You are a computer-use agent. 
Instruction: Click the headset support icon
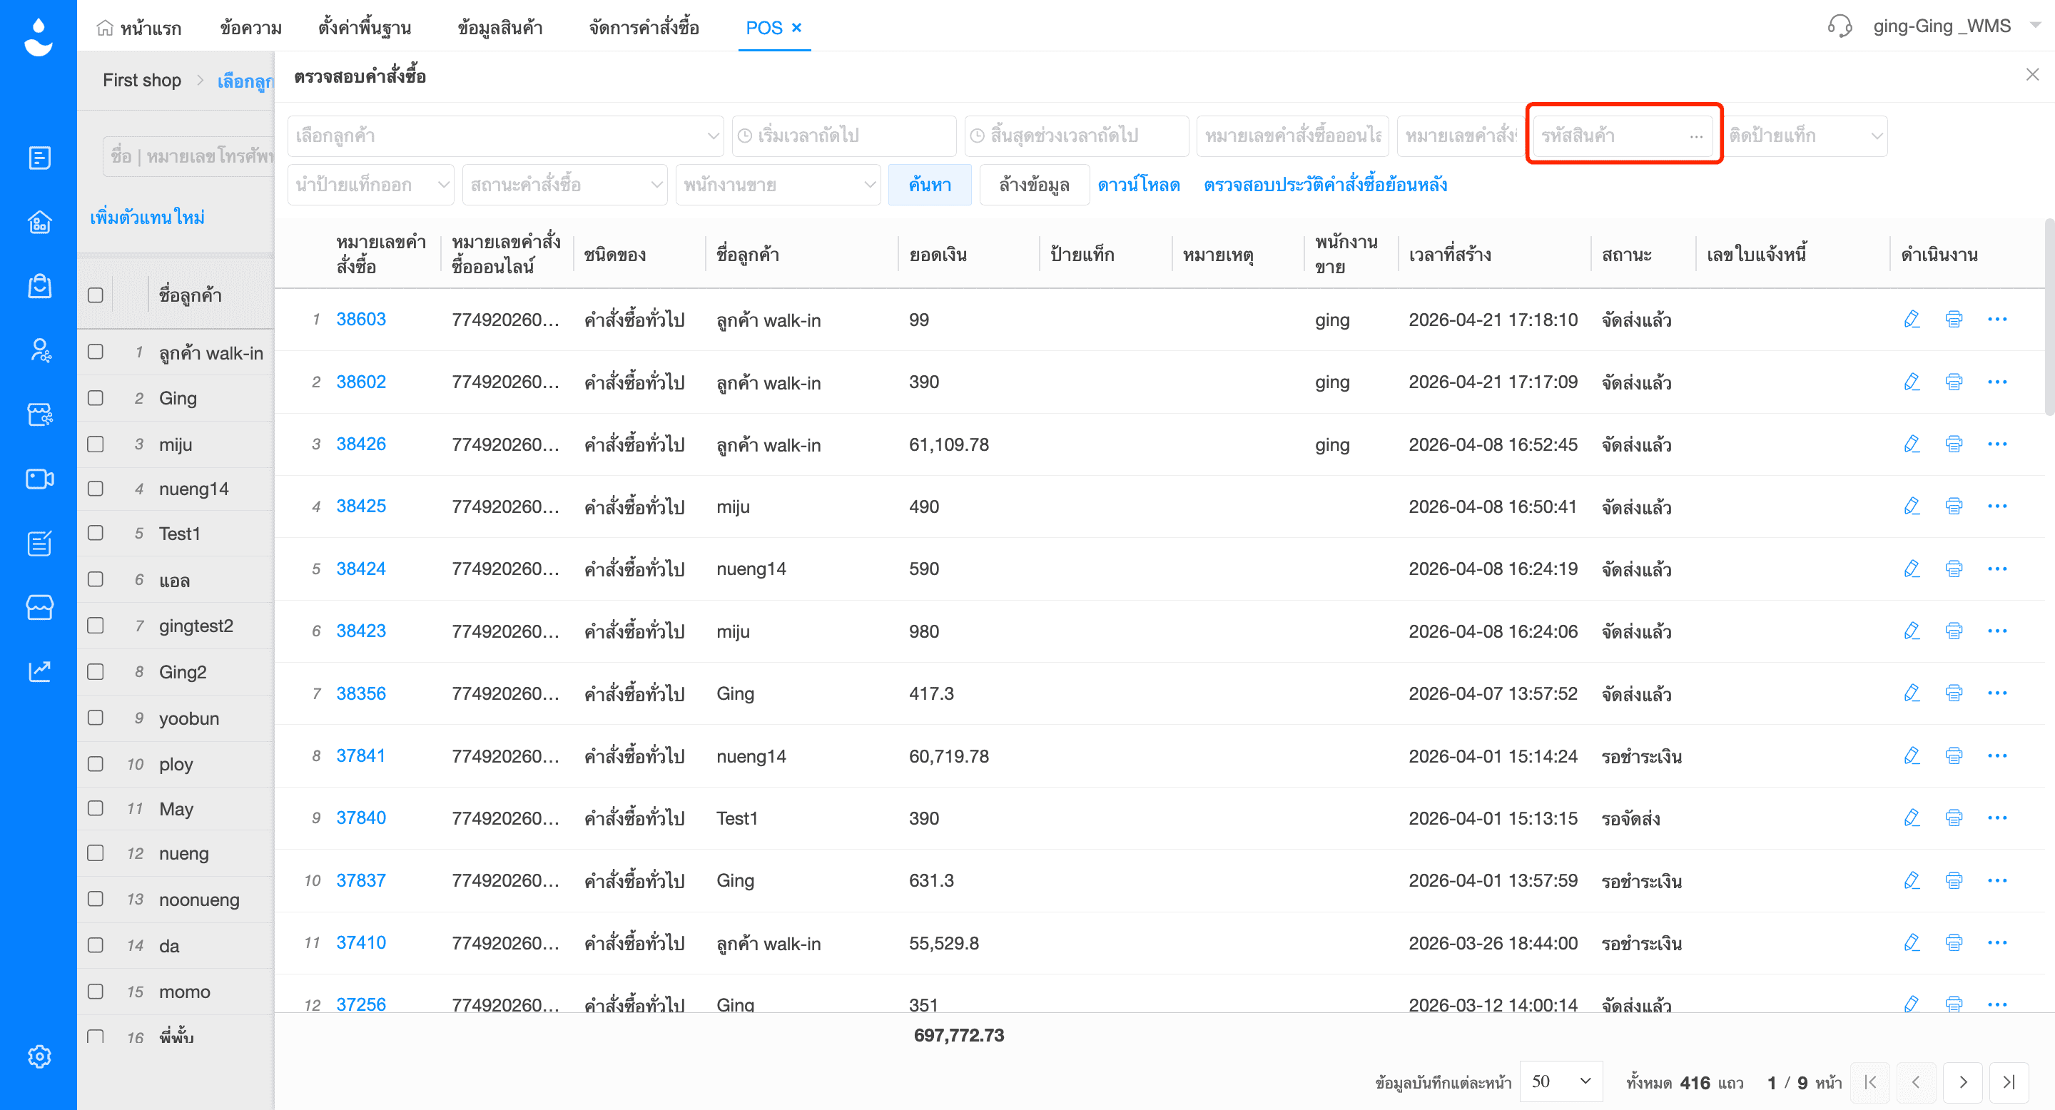tap(1840, 26)
